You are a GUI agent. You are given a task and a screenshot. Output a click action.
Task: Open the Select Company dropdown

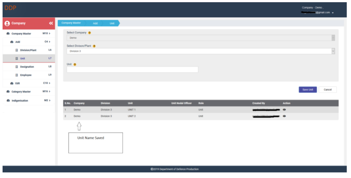(201, 38)
